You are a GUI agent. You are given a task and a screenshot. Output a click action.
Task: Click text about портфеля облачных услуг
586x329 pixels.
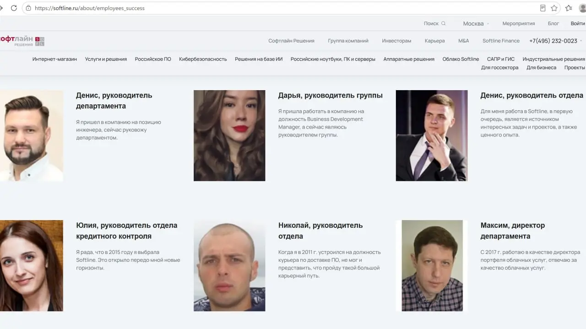[x=530, y=260]
